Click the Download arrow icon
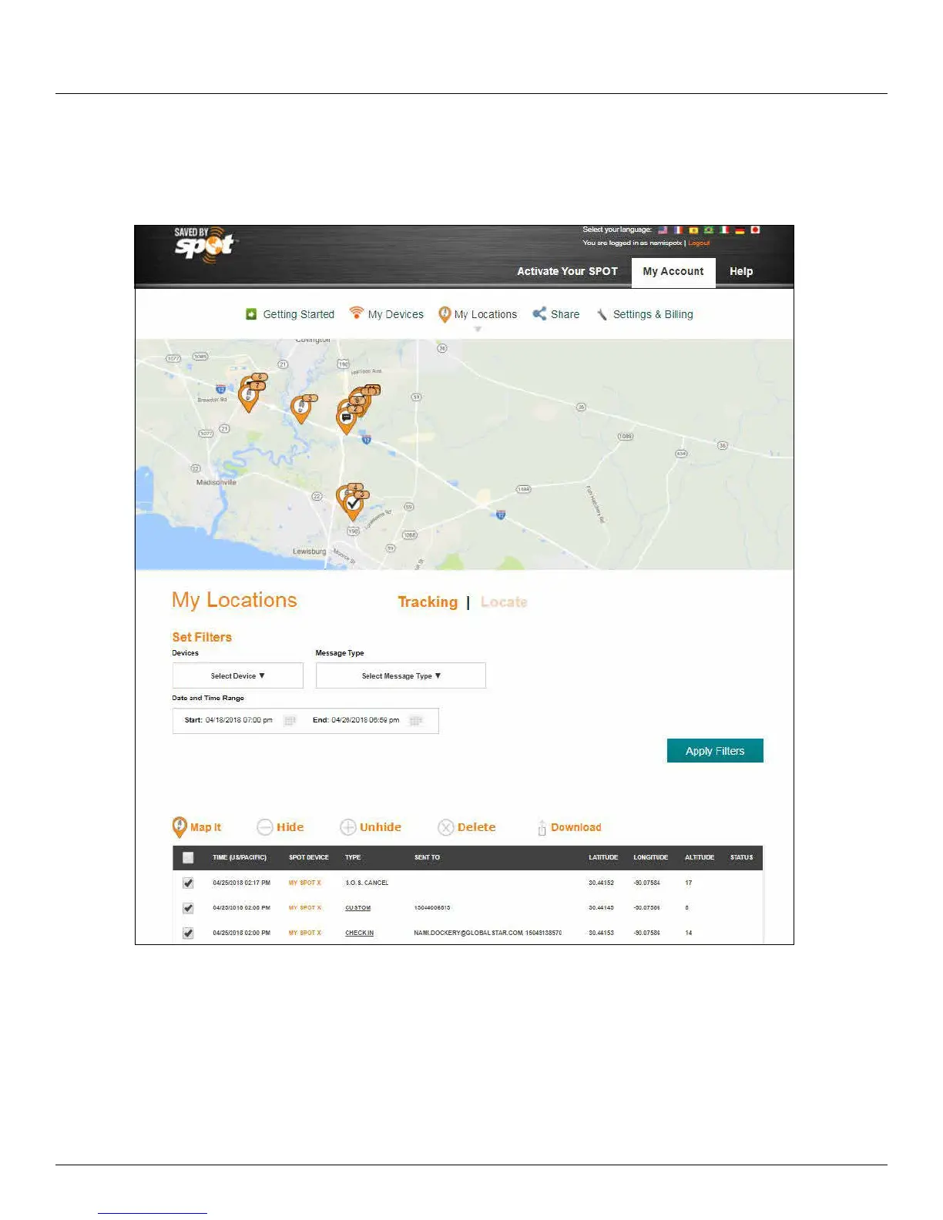The image size is (943, 1220). pos(542,827)
